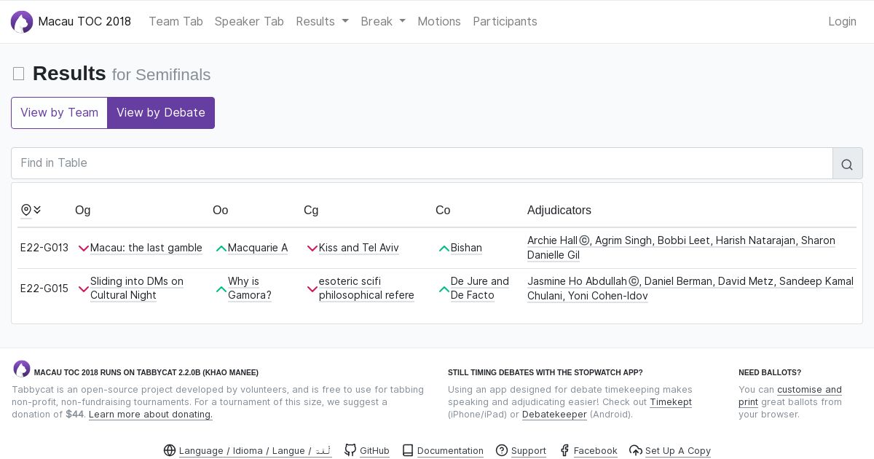Click the Login link

coord(842,22)
